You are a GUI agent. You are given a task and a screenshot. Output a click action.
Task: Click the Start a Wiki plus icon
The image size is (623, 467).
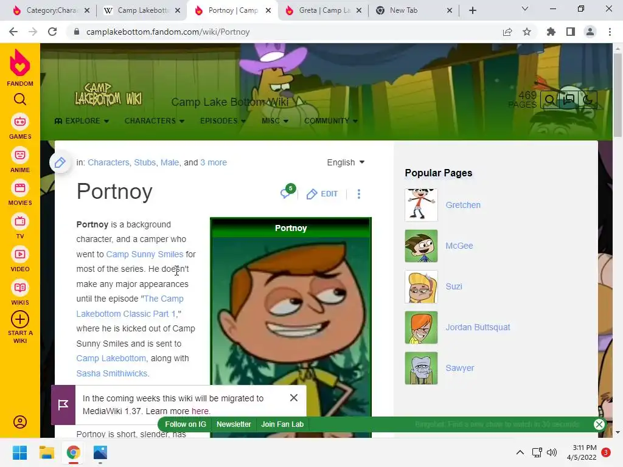coord(20,319)
